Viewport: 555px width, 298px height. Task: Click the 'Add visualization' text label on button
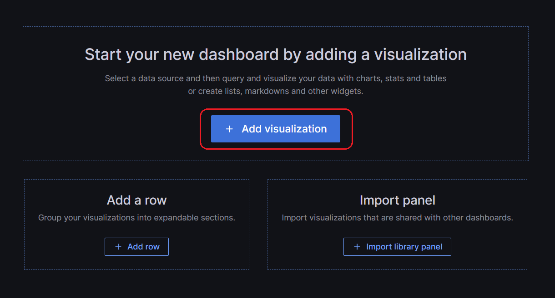click(284, 129)
